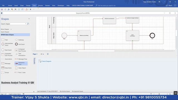This screenshot has height=100, width=178.
Task: Click the black X icon in quick access toolbar
Action: 16,9
